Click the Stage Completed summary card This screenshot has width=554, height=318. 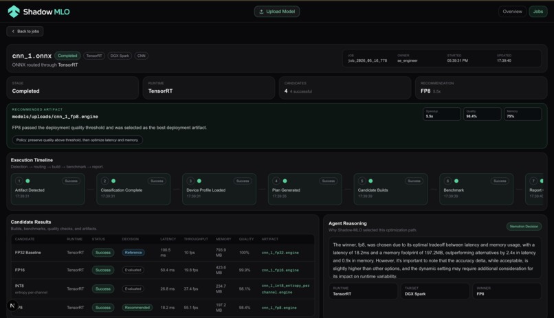click(x=73, y=87)
